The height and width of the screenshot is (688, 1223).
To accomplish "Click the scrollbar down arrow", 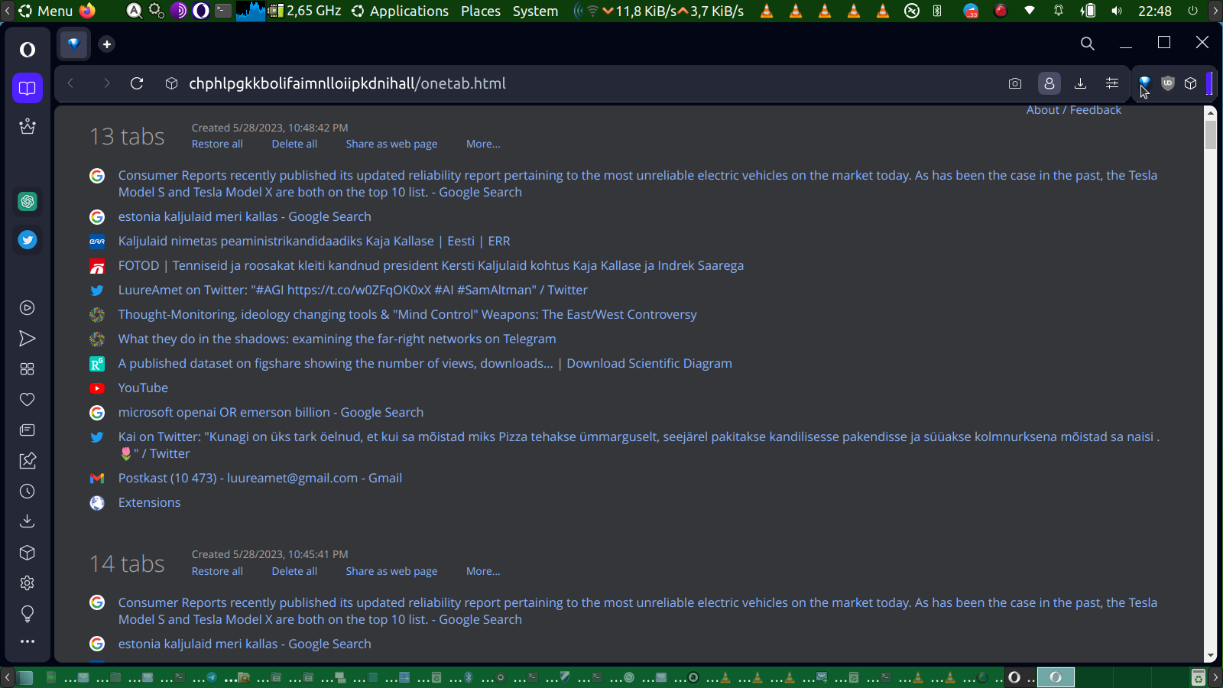I will click(x=1210, y=656).
